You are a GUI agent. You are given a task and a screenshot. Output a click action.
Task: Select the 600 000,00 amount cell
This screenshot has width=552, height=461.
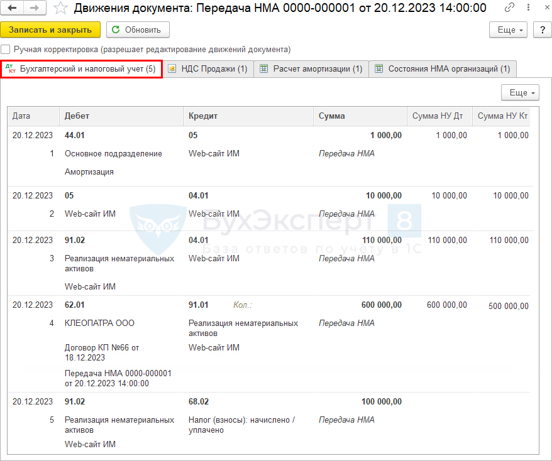[x=381, y=305]
